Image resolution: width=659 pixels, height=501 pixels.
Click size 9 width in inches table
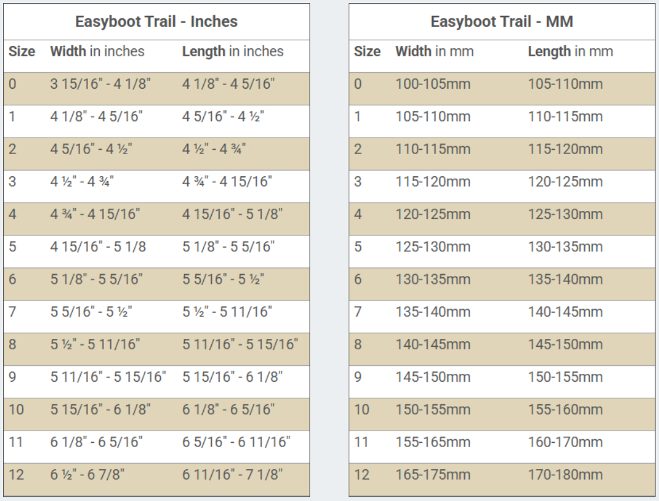pyautogui.click(x=108, y=377)
